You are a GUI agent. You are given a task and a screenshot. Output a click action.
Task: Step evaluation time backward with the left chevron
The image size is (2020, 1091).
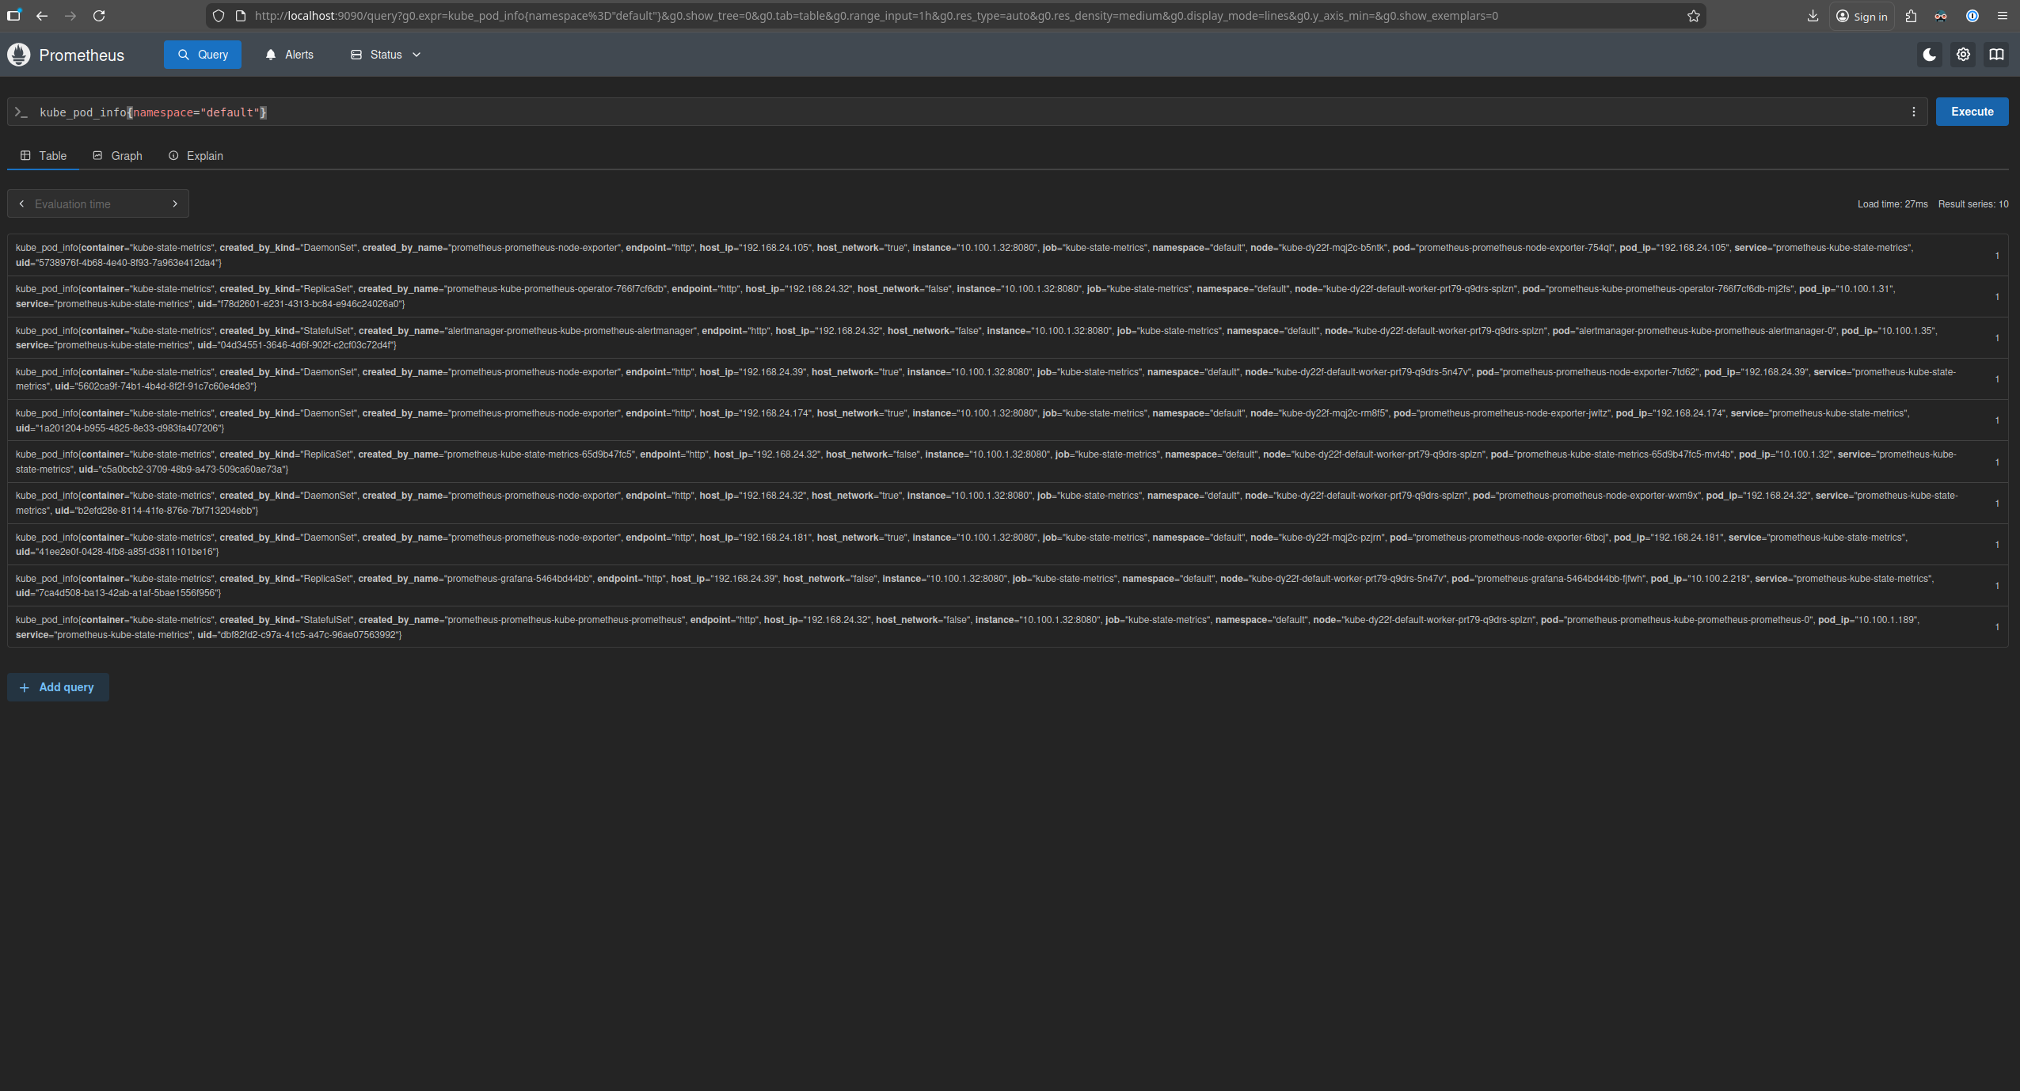(x=21, y=203)
